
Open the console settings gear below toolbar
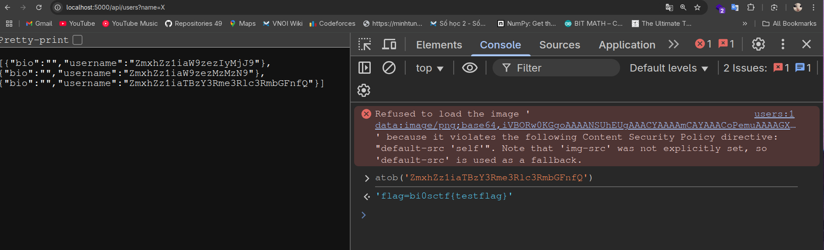(364, 90)
